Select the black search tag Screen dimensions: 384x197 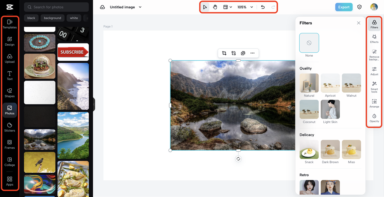pyautogui.click(x=31, y=18)
